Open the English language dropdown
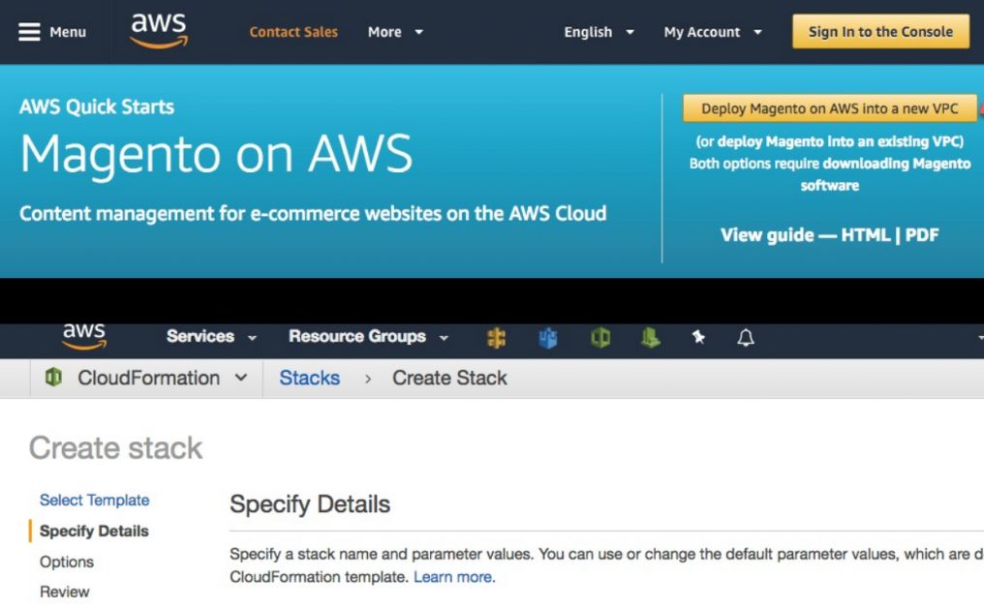Screen dimensions: 984x610 click(x=599, y=31)
